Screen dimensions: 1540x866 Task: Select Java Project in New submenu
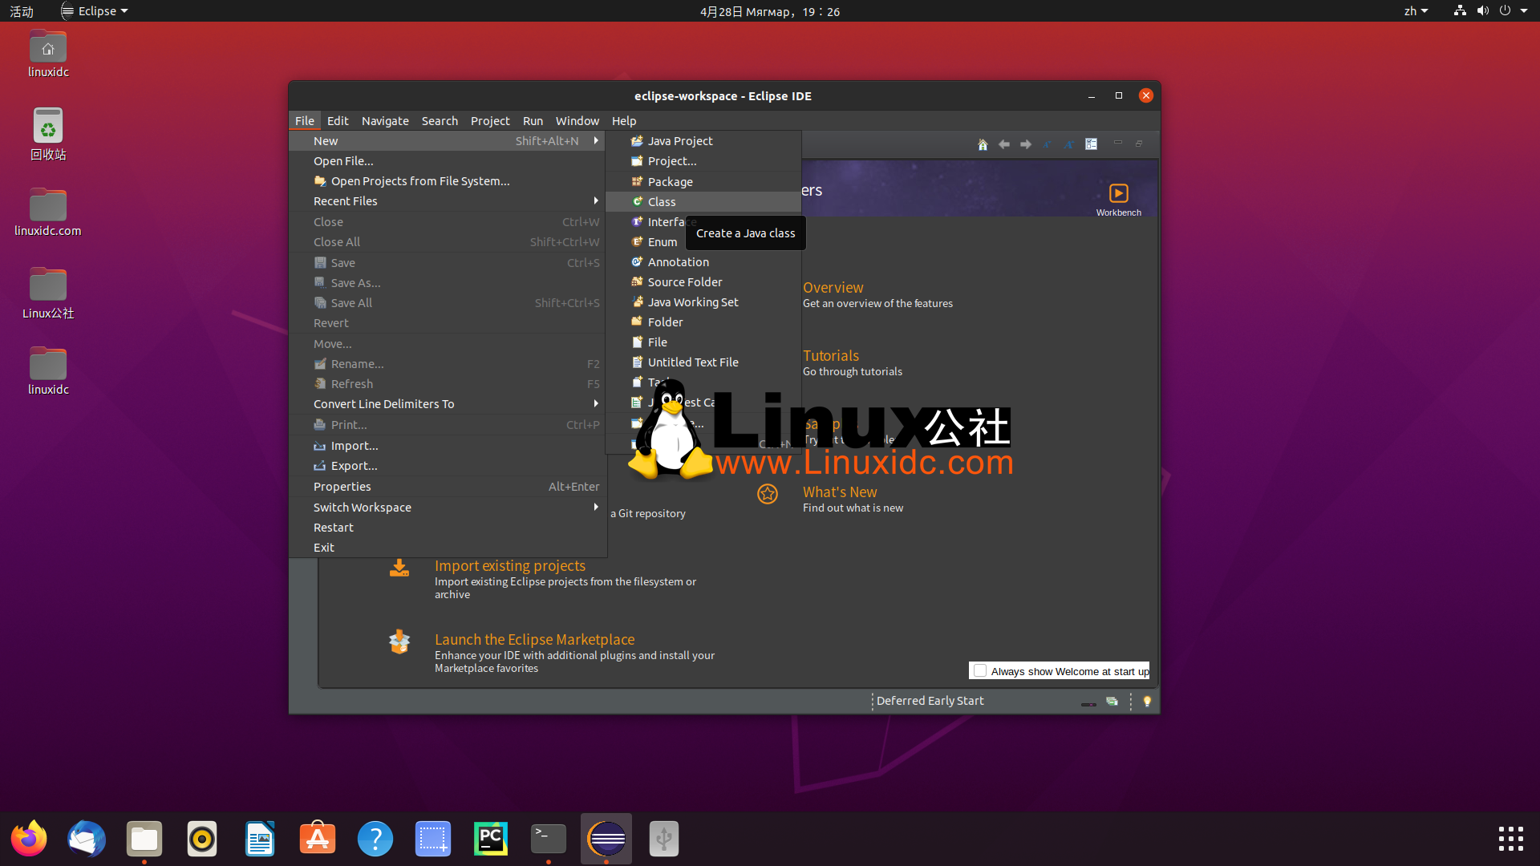pyautogui.click(x=703, y=141)
